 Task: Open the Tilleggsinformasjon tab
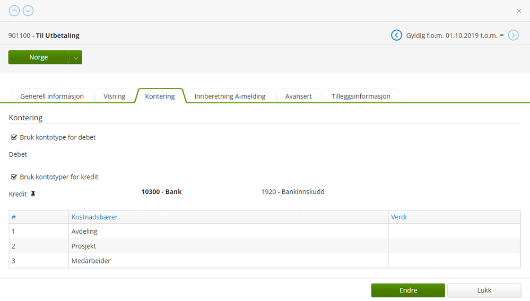[x=361, y=96]
